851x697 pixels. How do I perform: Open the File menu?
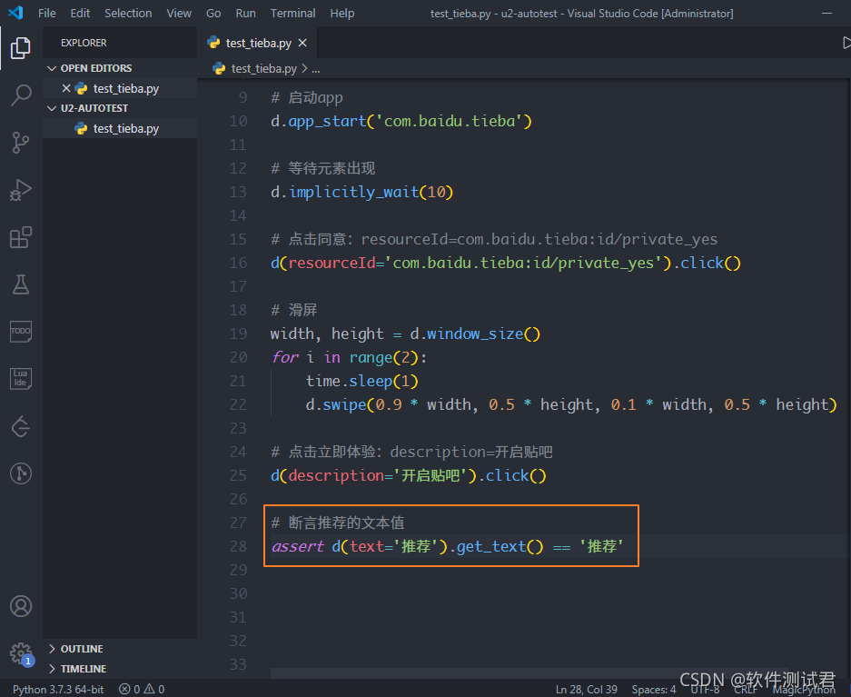[x=46, y=13]
